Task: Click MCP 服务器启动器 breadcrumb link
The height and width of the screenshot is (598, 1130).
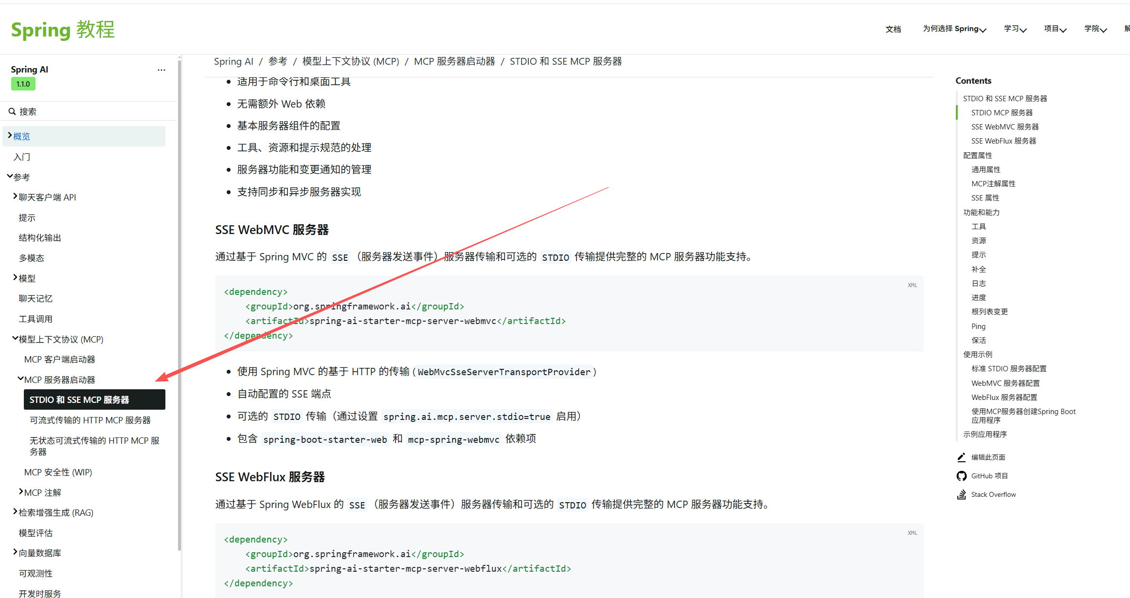Action: tap(454, 61)
